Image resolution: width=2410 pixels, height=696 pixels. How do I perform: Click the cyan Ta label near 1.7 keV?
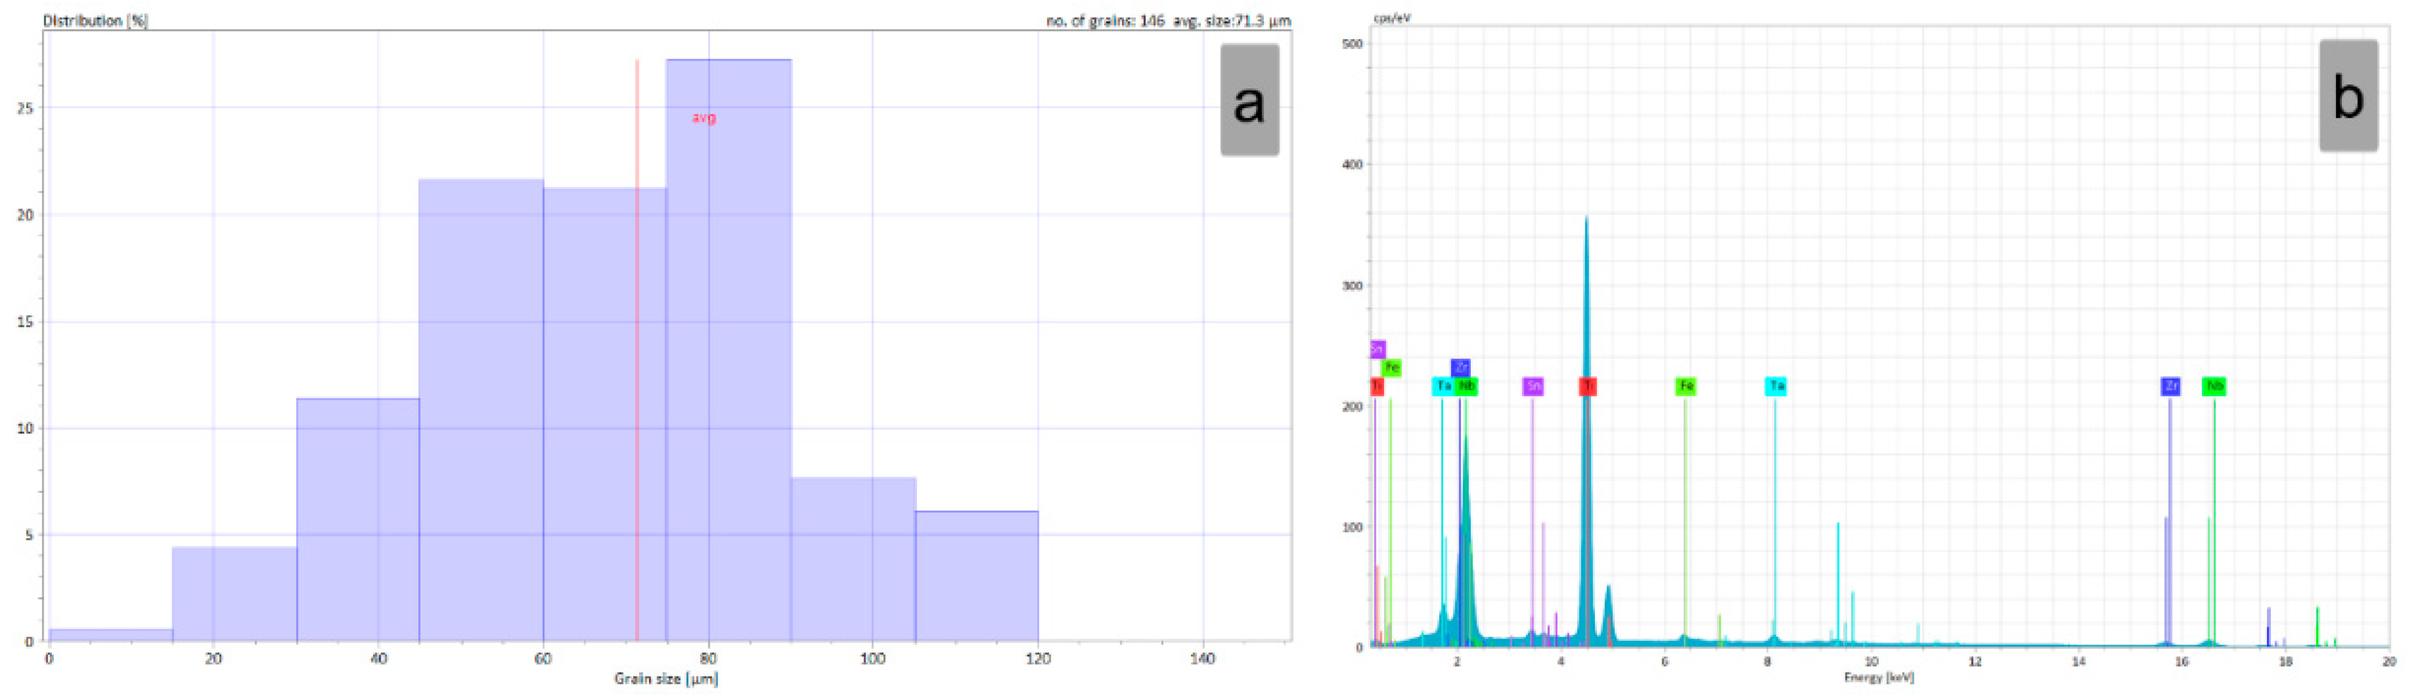(1443, 386)
